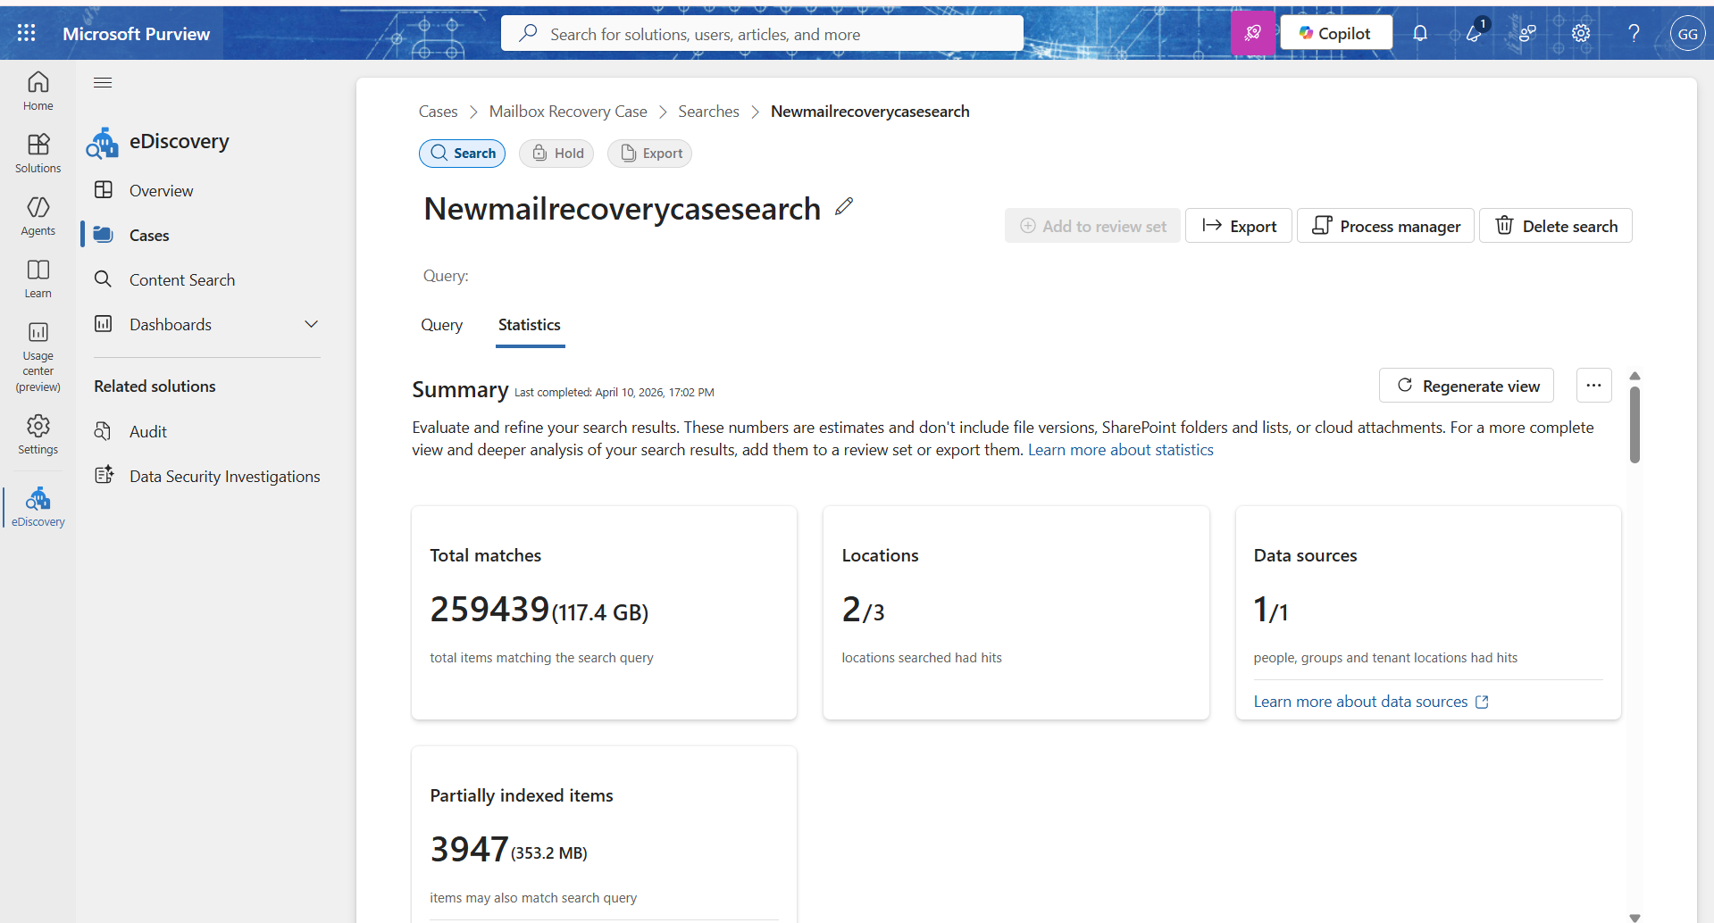The width and height of the screenshot is (1714, 923).
Task: Click the Export arrow button
Action: point(1238,226)
